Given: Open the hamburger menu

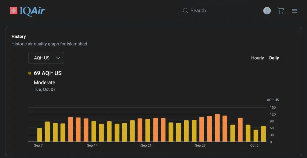Looking at the screenshot, I should pos(295,11).
